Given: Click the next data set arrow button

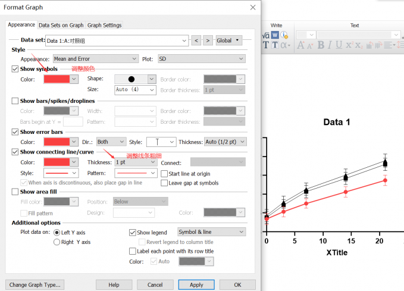Looking at the screenshot, I should [208, 40].
